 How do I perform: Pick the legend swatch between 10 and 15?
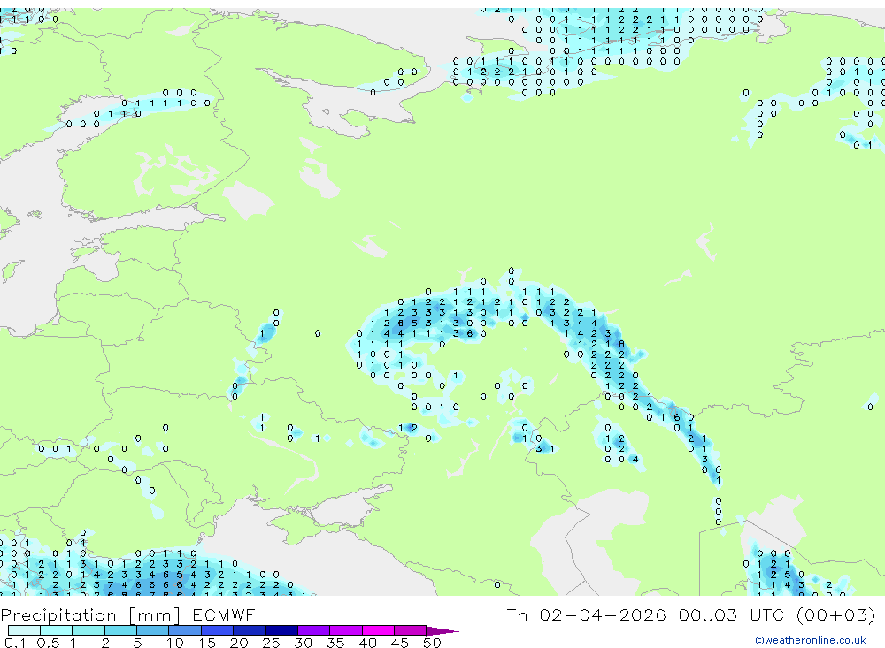pos(185,630)
